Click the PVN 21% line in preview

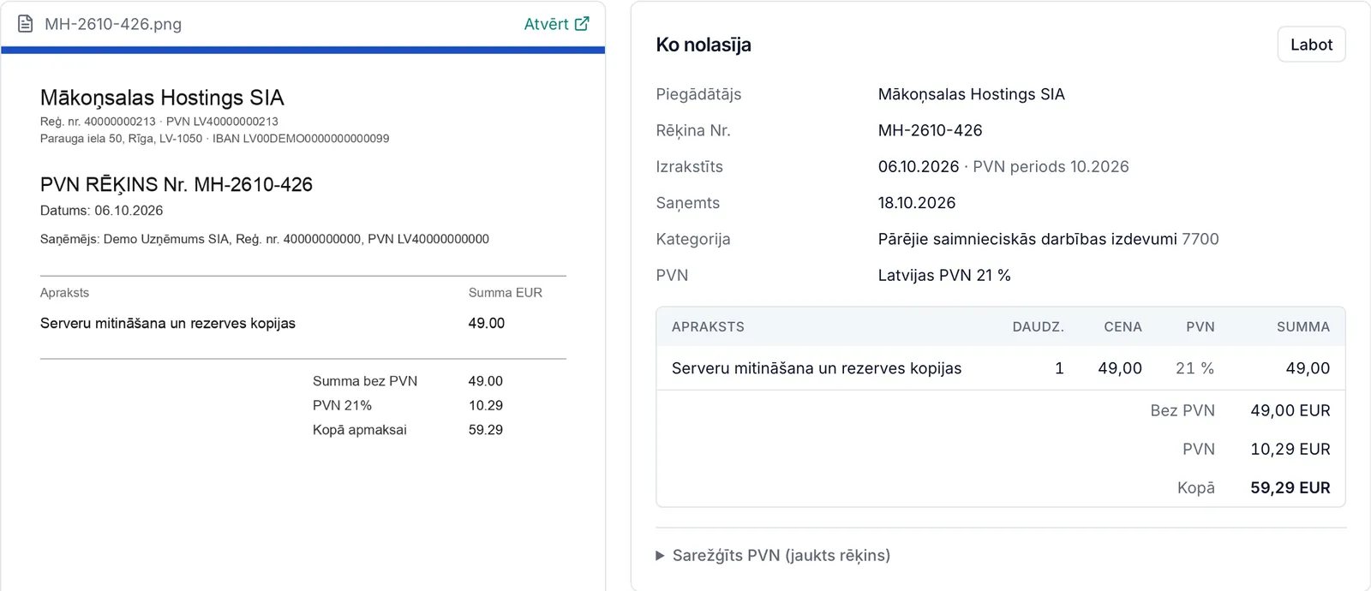point(407,405)
